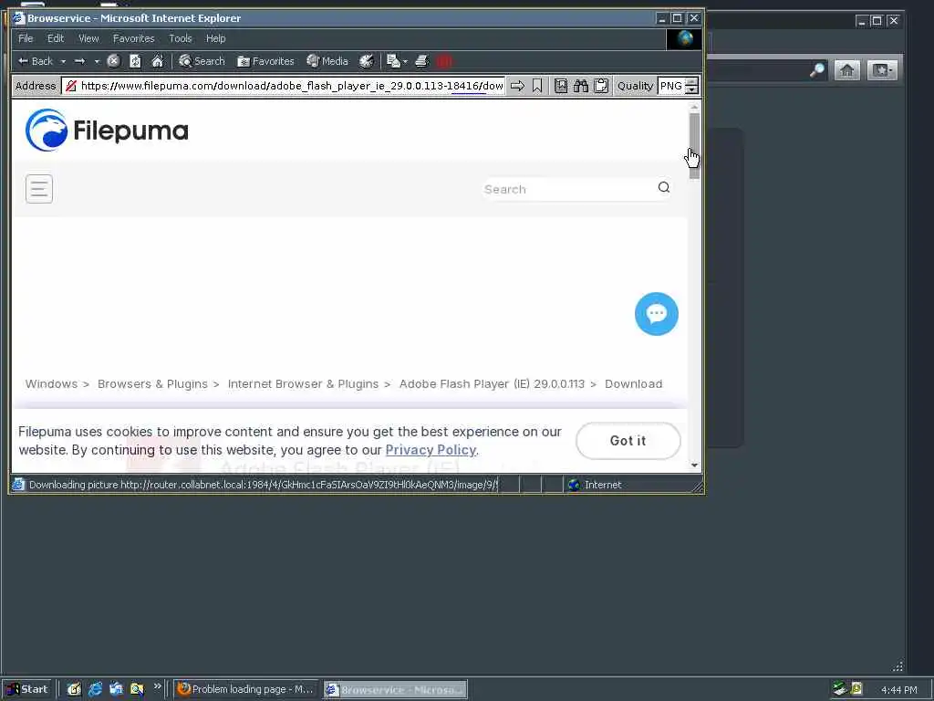934x701 pixels.
Task: Switch to Browservice taskbar button
Action: coord(396,690)
